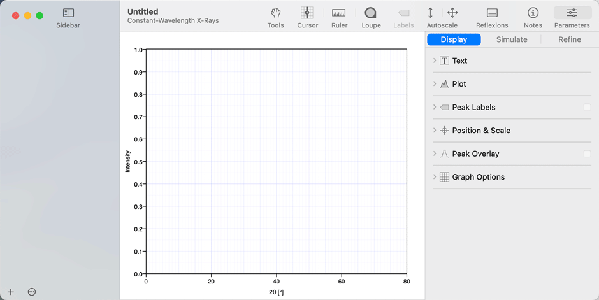Open the ellipsis actions menu in sidebar
Image resolution: width=599 pixels, height=300 pixels.
pos(32,292)
